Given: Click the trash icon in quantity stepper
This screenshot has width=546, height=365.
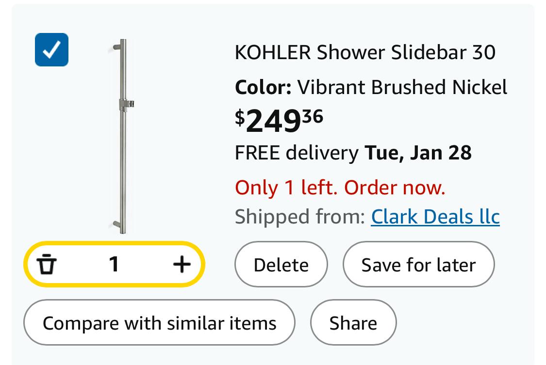Looking at the screenshot, I should pyautogui.click(x=47, y=264).
